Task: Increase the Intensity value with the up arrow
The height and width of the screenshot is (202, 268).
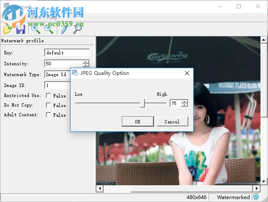Action: [x=86, y=62]
